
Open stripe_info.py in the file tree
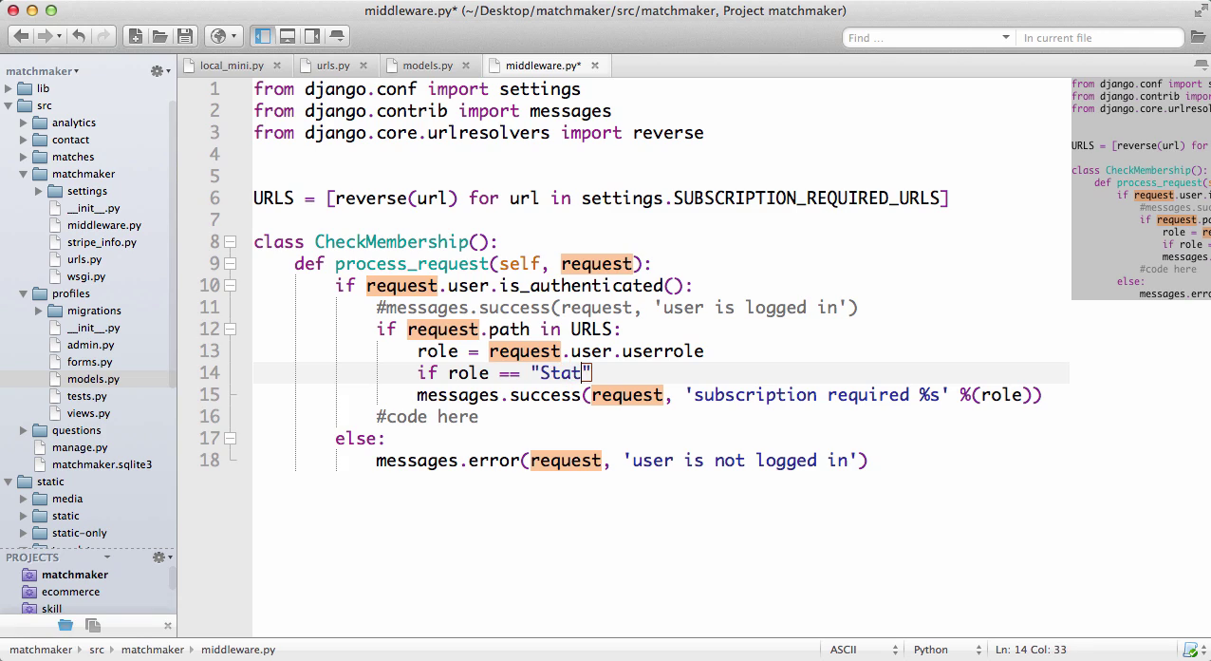tap(102, 242)
